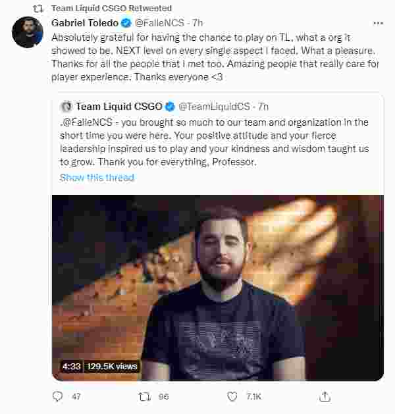Click Team Liquid CSGO's verified badge
This screenshot has width=395, height=414.
tap(170, 106)
